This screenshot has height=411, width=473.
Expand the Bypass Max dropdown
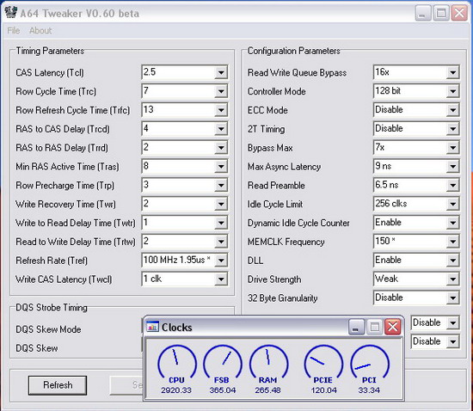tap(452, 147)
